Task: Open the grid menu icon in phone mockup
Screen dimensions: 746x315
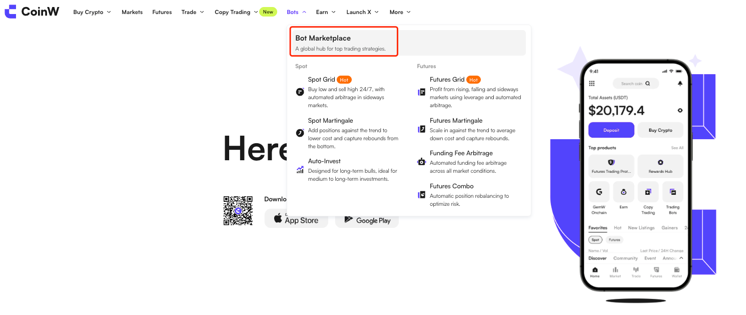Action: [x=592, y=84]
